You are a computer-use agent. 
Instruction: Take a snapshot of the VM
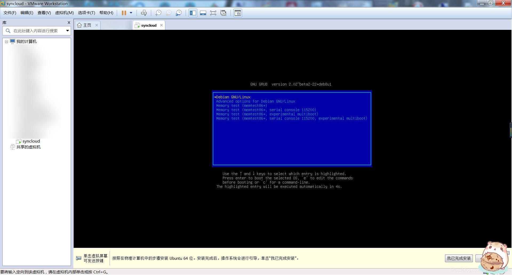pos(158,13)
